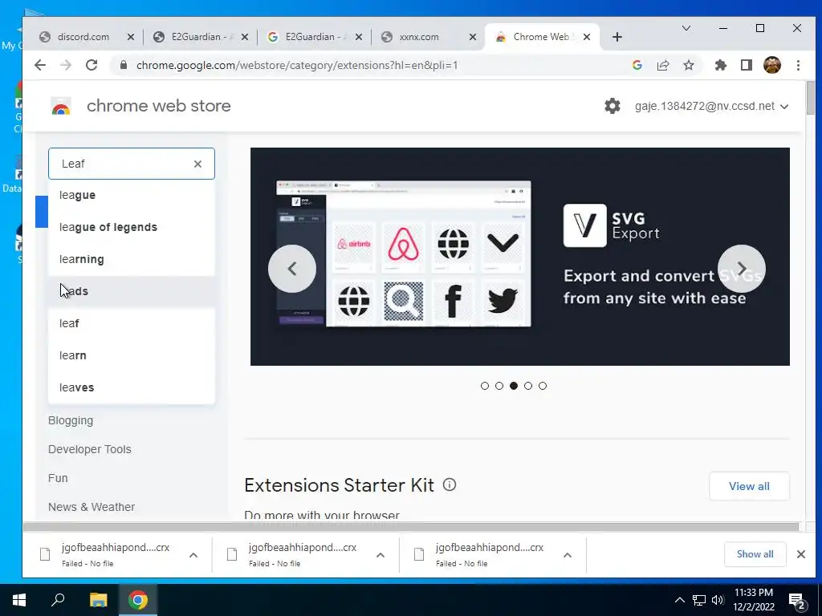Clear the search box with X
Viewport: 822px width, 616px height.
click(197, 164)
